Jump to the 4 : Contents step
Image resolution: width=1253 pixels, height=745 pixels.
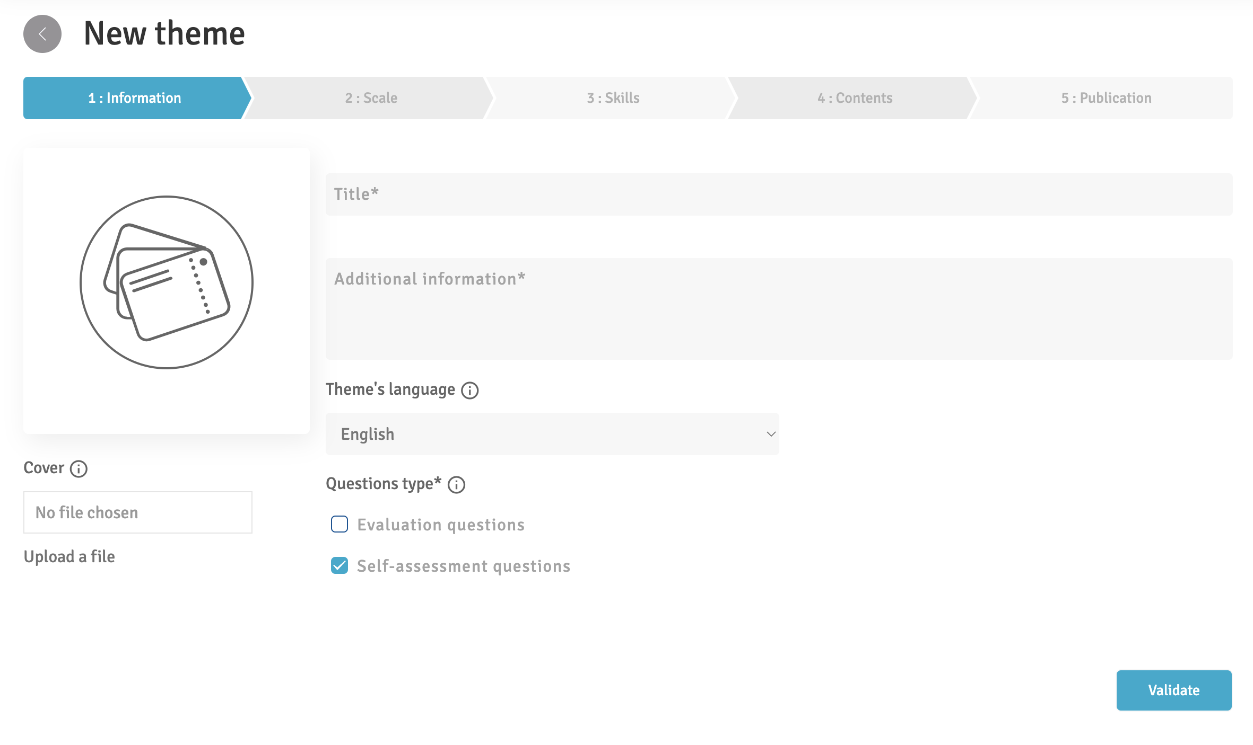pos(855,98)
